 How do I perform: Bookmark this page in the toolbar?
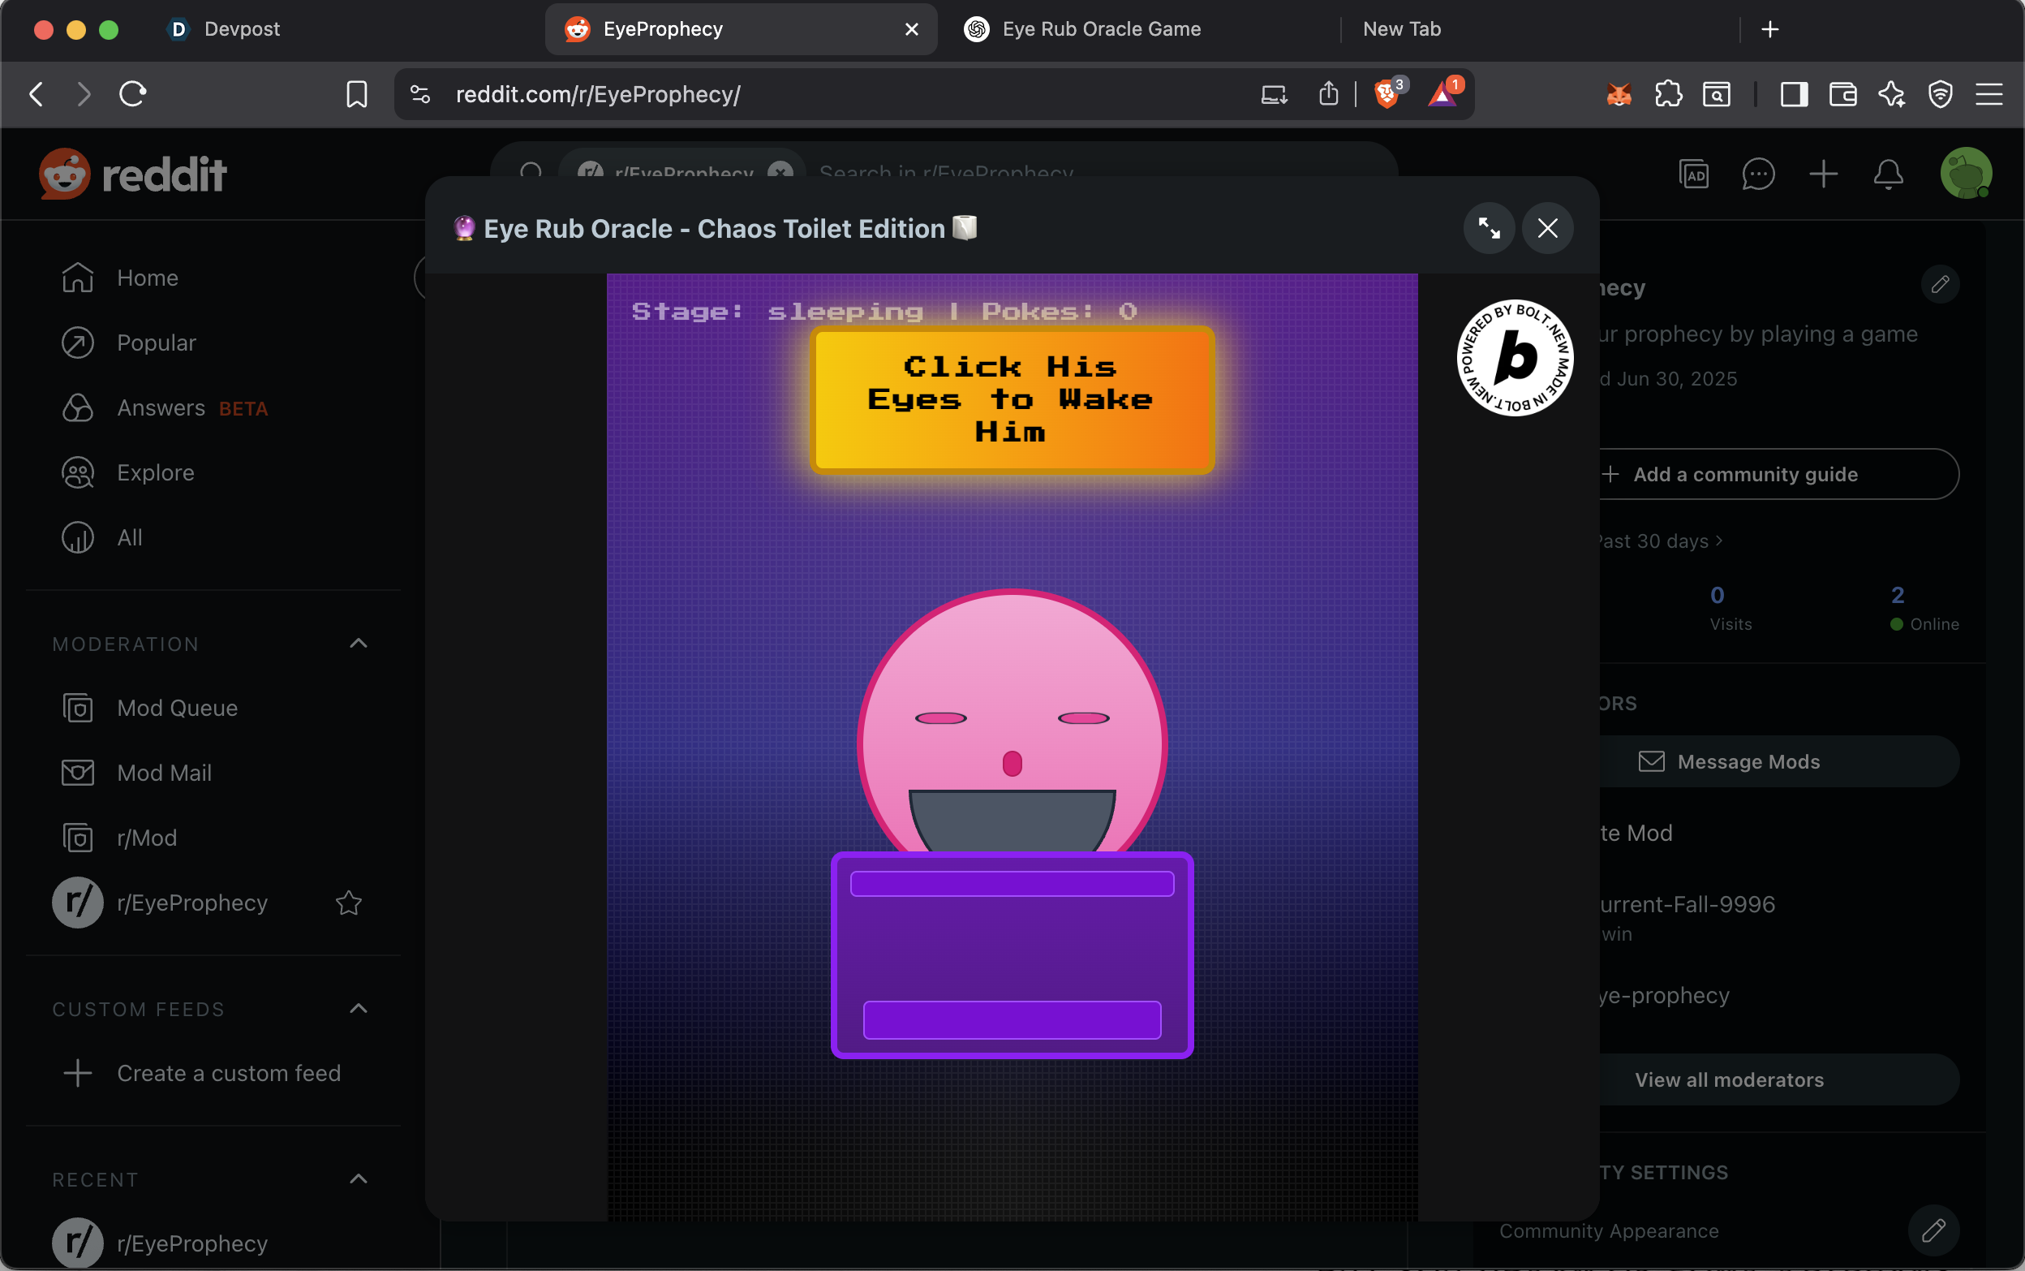pos(356,94)
